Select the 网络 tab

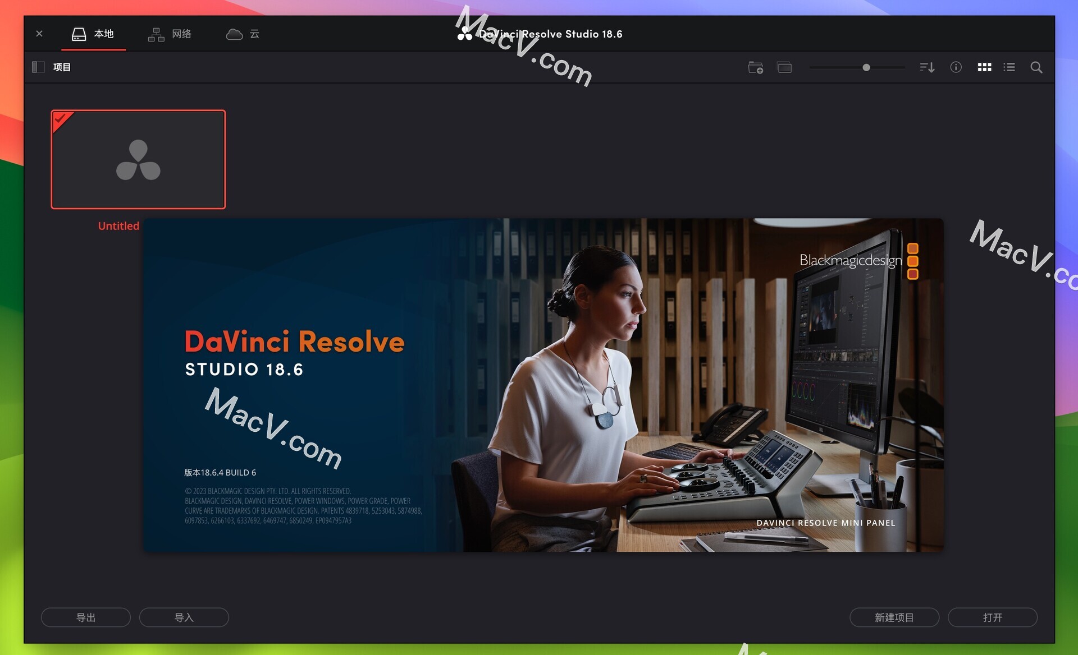click(x=170, y=33)
